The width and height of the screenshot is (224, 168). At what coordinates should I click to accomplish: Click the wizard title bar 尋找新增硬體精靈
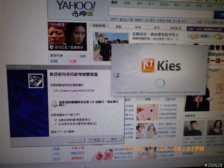click(x=58, y=67)
